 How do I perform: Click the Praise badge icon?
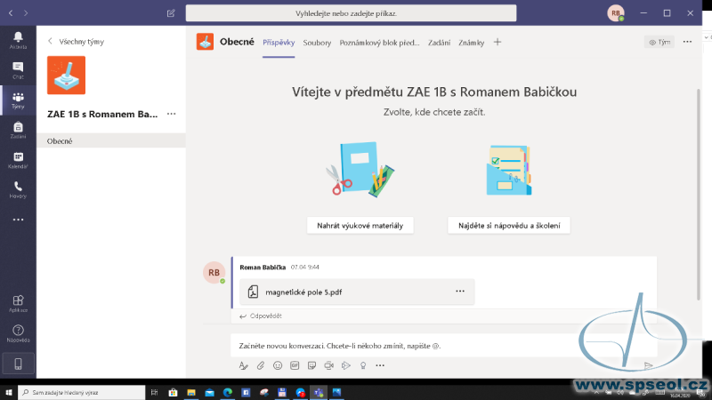363,365
